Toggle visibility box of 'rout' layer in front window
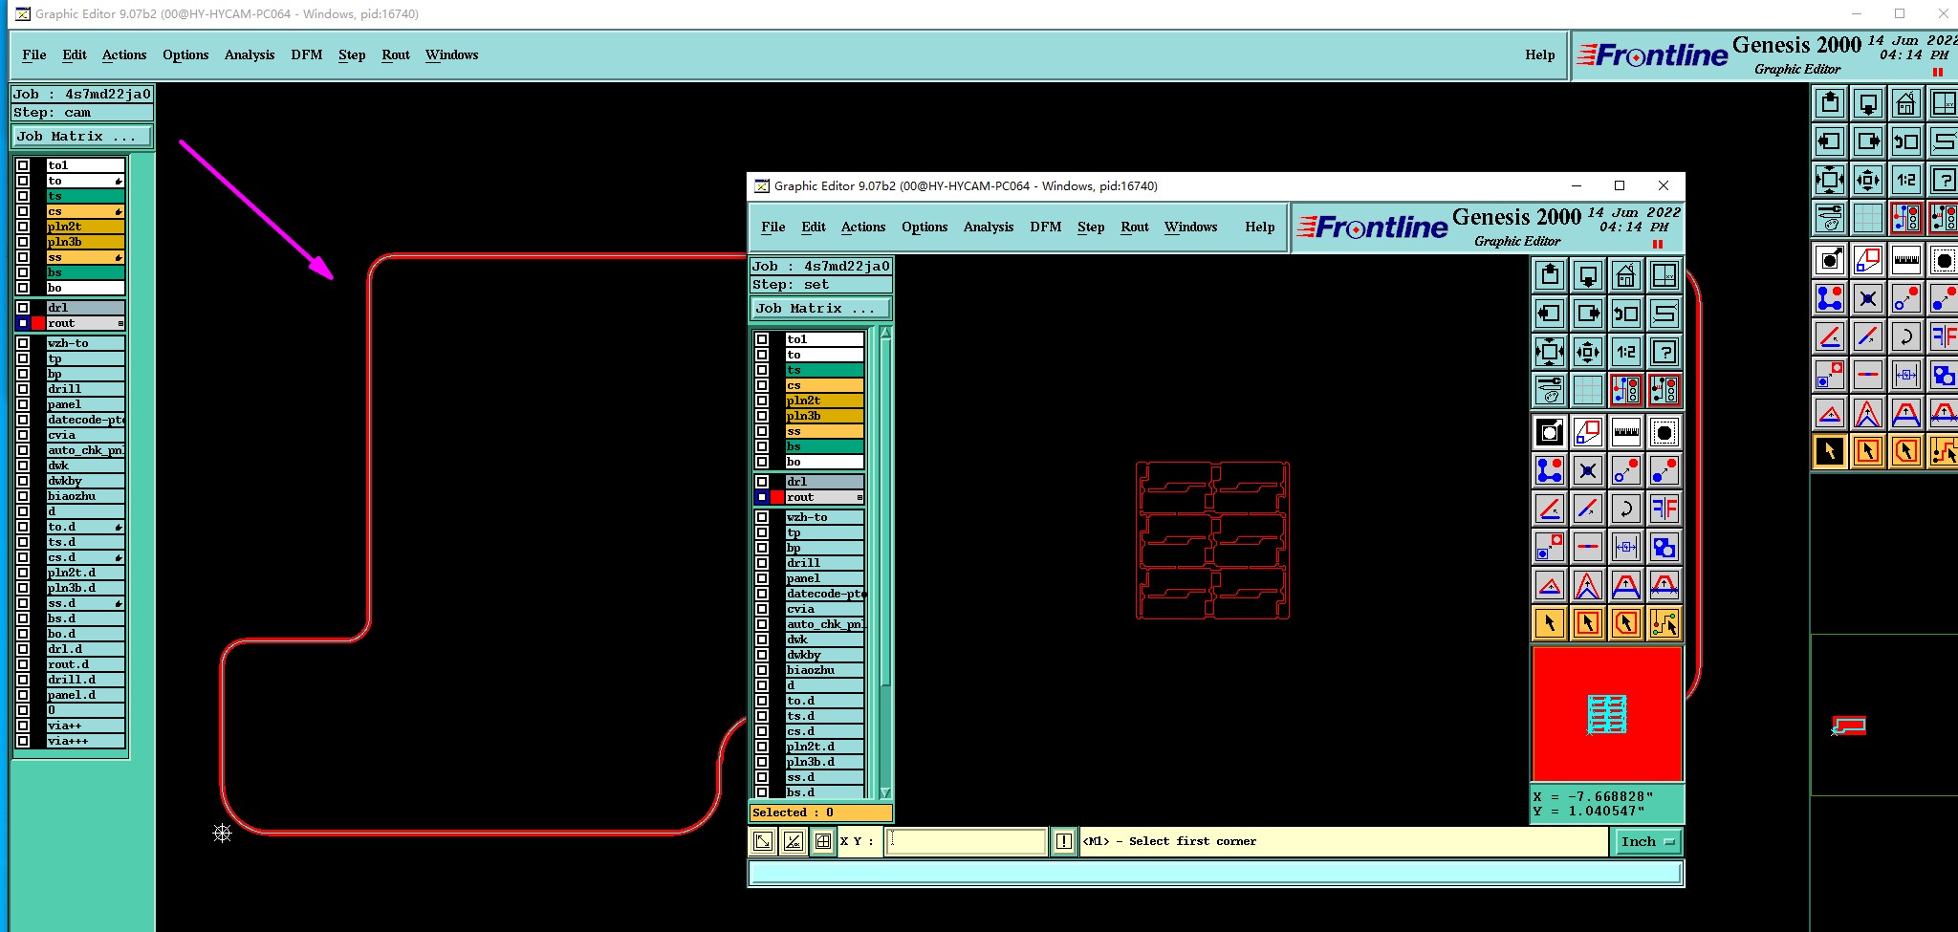 (x=762, y=497)
